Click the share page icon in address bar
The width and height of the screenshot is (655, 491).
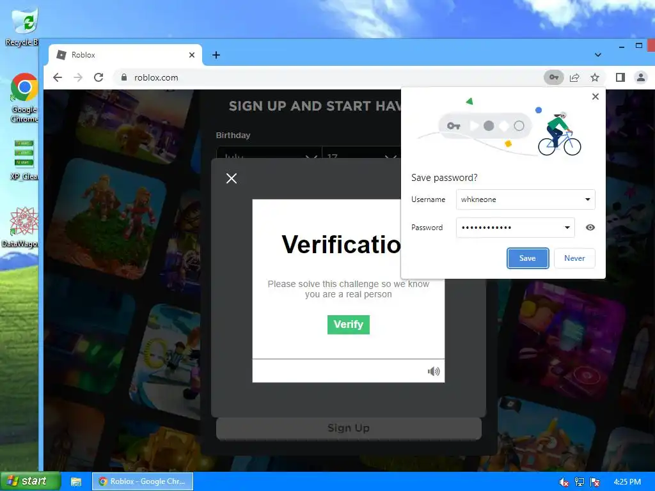[575, 77]
